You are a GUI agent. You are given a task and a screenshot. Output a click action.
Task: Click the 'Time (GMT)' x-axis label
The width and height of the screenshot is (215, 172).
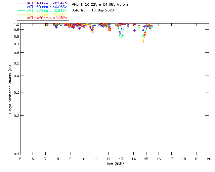[115, 163]
